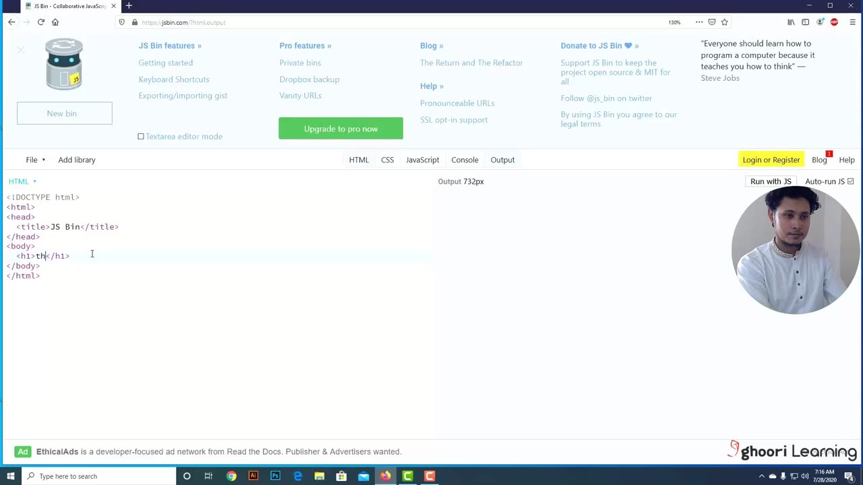
Task: Follow @js_bin on twitter link
Action: click(x=606, y=98)
